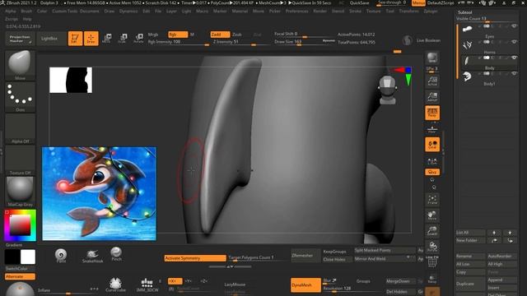Open the Preferences menu
527x296 pixels.
click(x=296, y=11)
